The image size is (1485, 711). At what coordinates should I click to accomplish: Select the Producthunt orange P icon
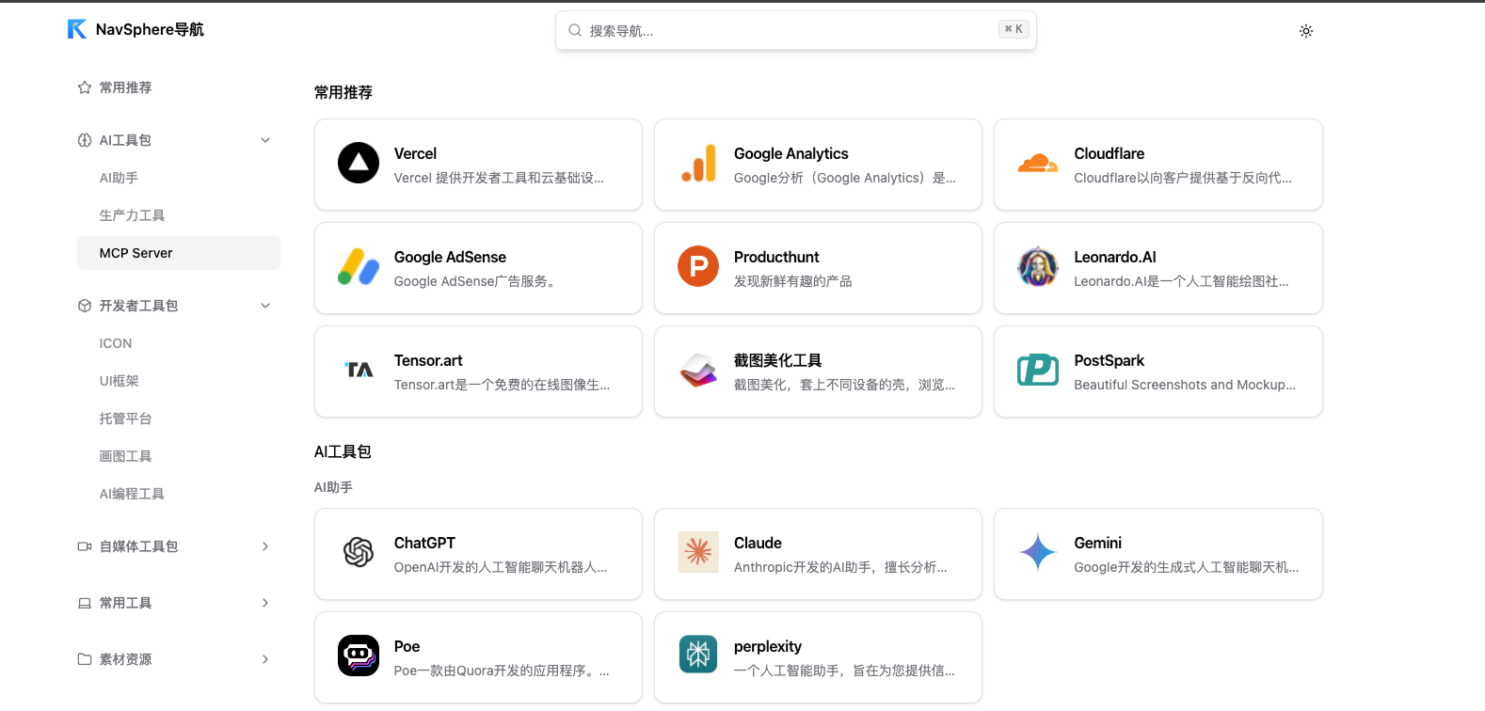698,267
